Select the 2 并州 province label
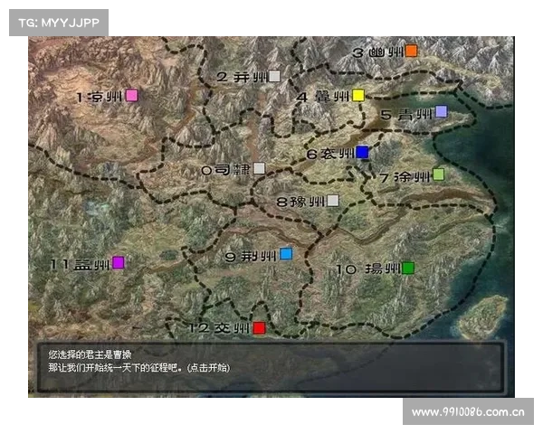The height and width of the screenshot is (434, 543). coord(242,77)
